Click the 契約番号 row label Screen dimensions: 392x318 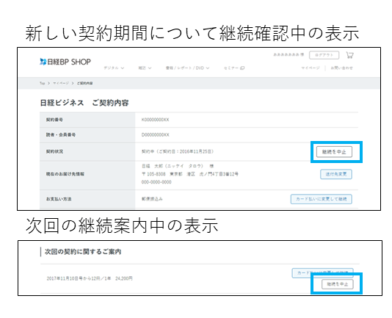click(54, 120)
